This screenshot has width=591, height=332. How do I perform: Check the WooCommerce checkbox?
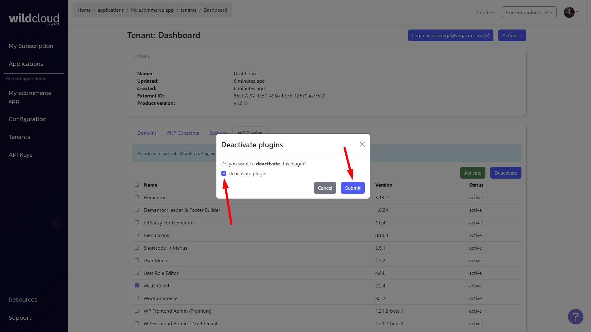[137, 298]
